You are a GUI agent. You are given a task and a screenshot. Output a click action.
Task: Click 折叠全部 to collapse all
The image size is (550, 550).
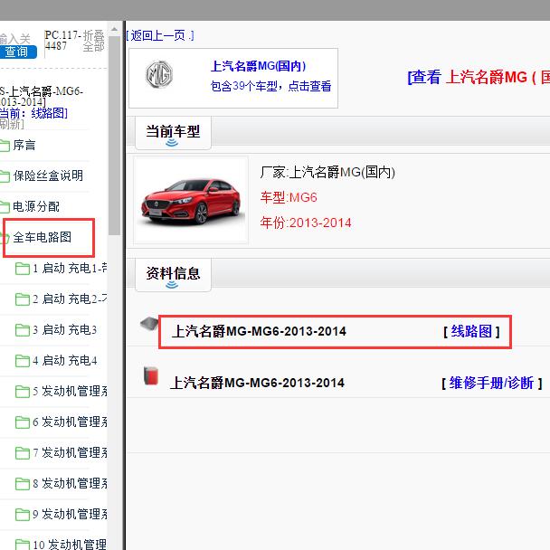coord(94,41)
